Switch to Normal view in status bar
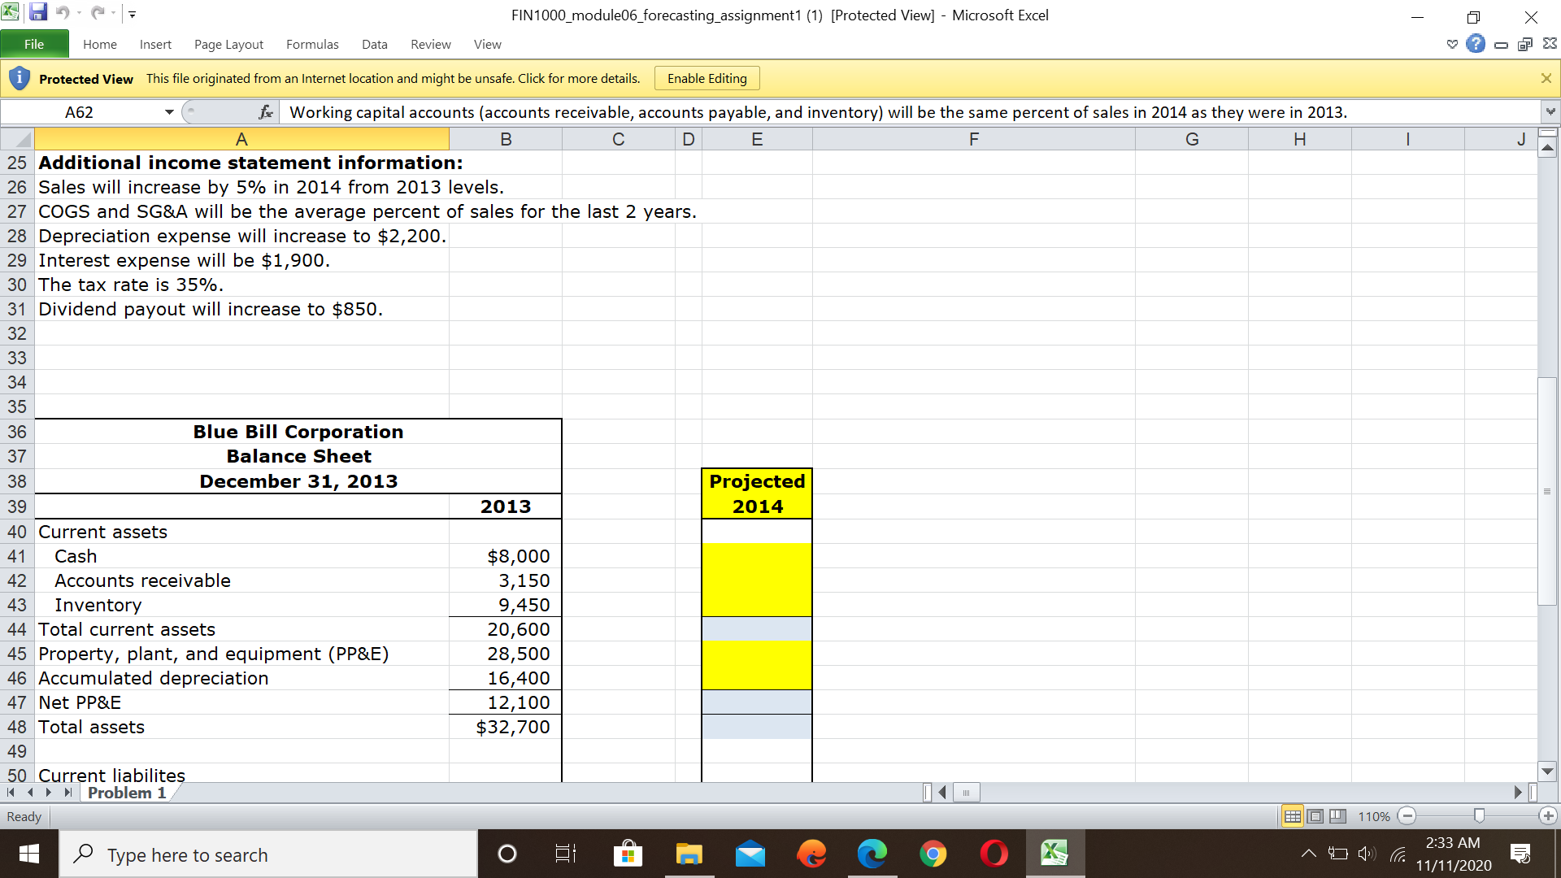Image resolution: width=1561 pixels, height=878 pixels. coord(1292,816)
